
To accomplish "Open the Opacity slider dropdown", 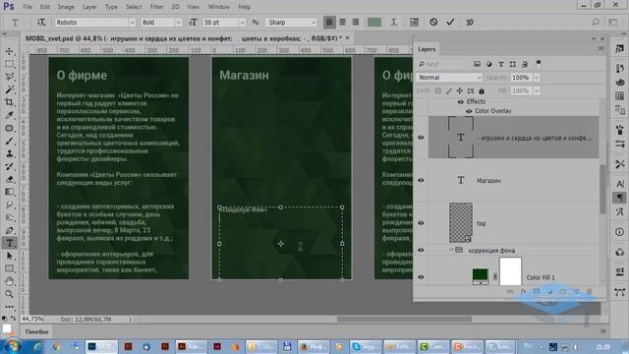I will pyautogui.click(x=537, y=78).
